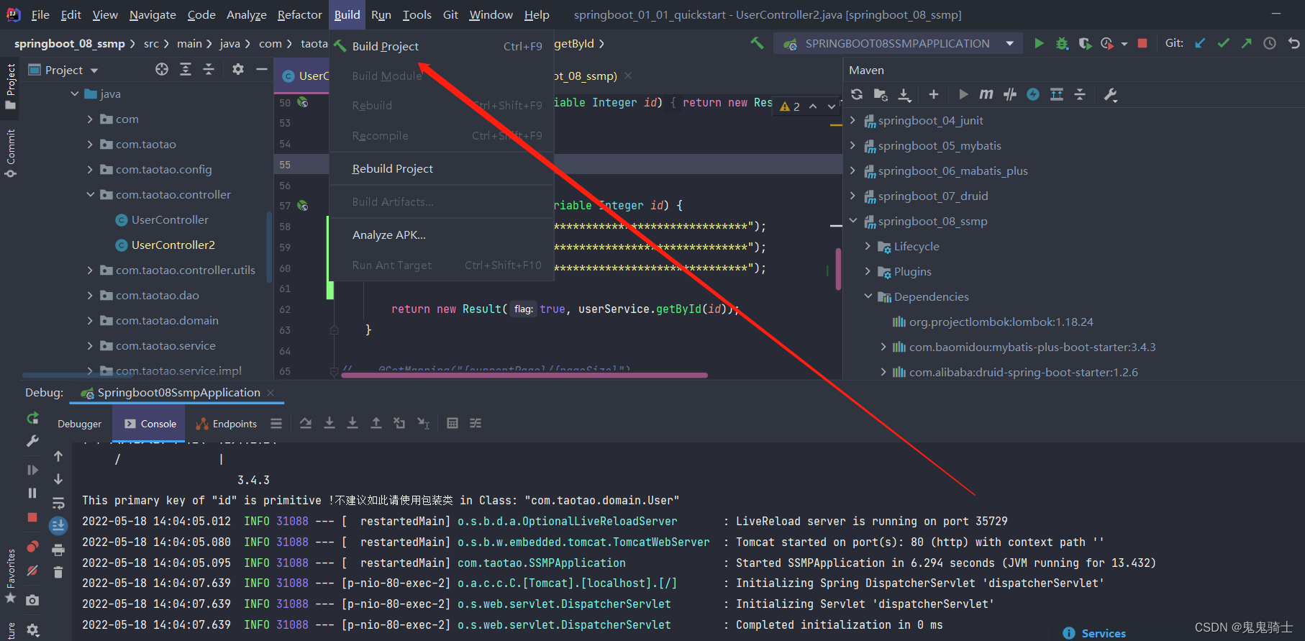Expand com.baomidou mybatis-plus-boot-starter dependency
This screenshot has width=1305, height=641.
click(883, 347)
